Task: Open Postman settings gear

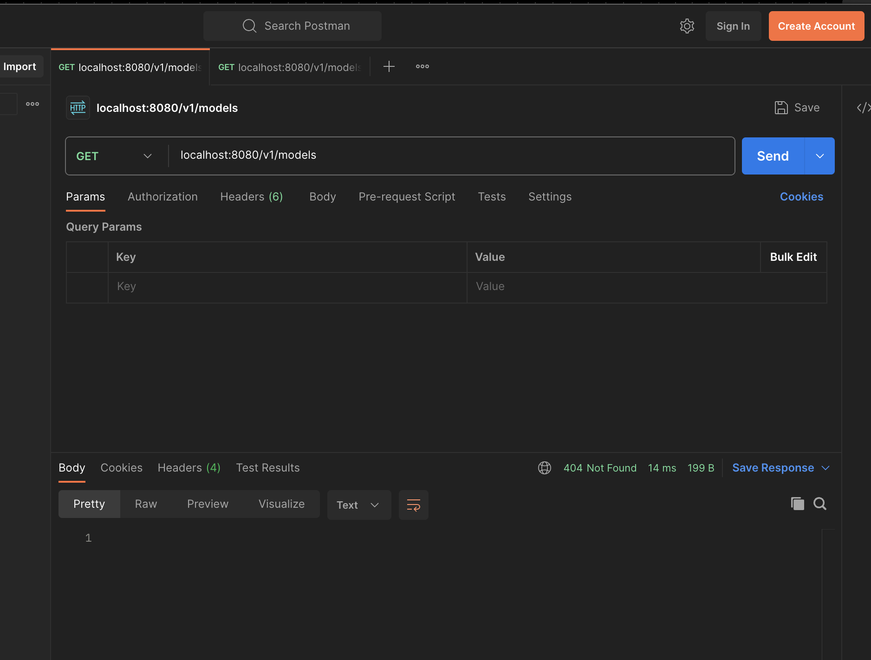Action: 687,26
